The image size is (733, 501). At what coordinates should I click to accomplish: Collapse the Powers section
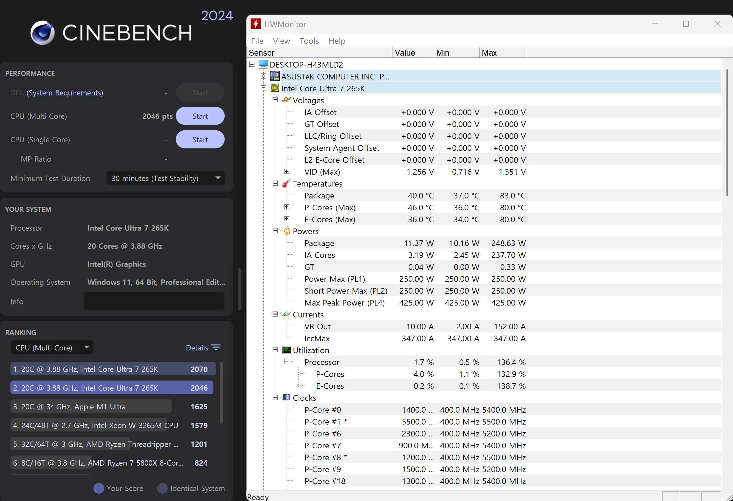275,231
